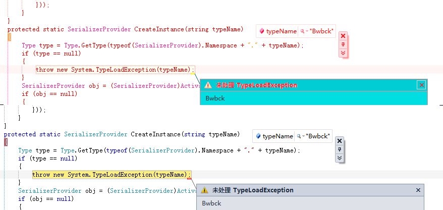Image resolution: width=443 pixels, height=210 pixels.
Task: Click "Bwbck" message in gray exception popup
Action: coord(211,203)
